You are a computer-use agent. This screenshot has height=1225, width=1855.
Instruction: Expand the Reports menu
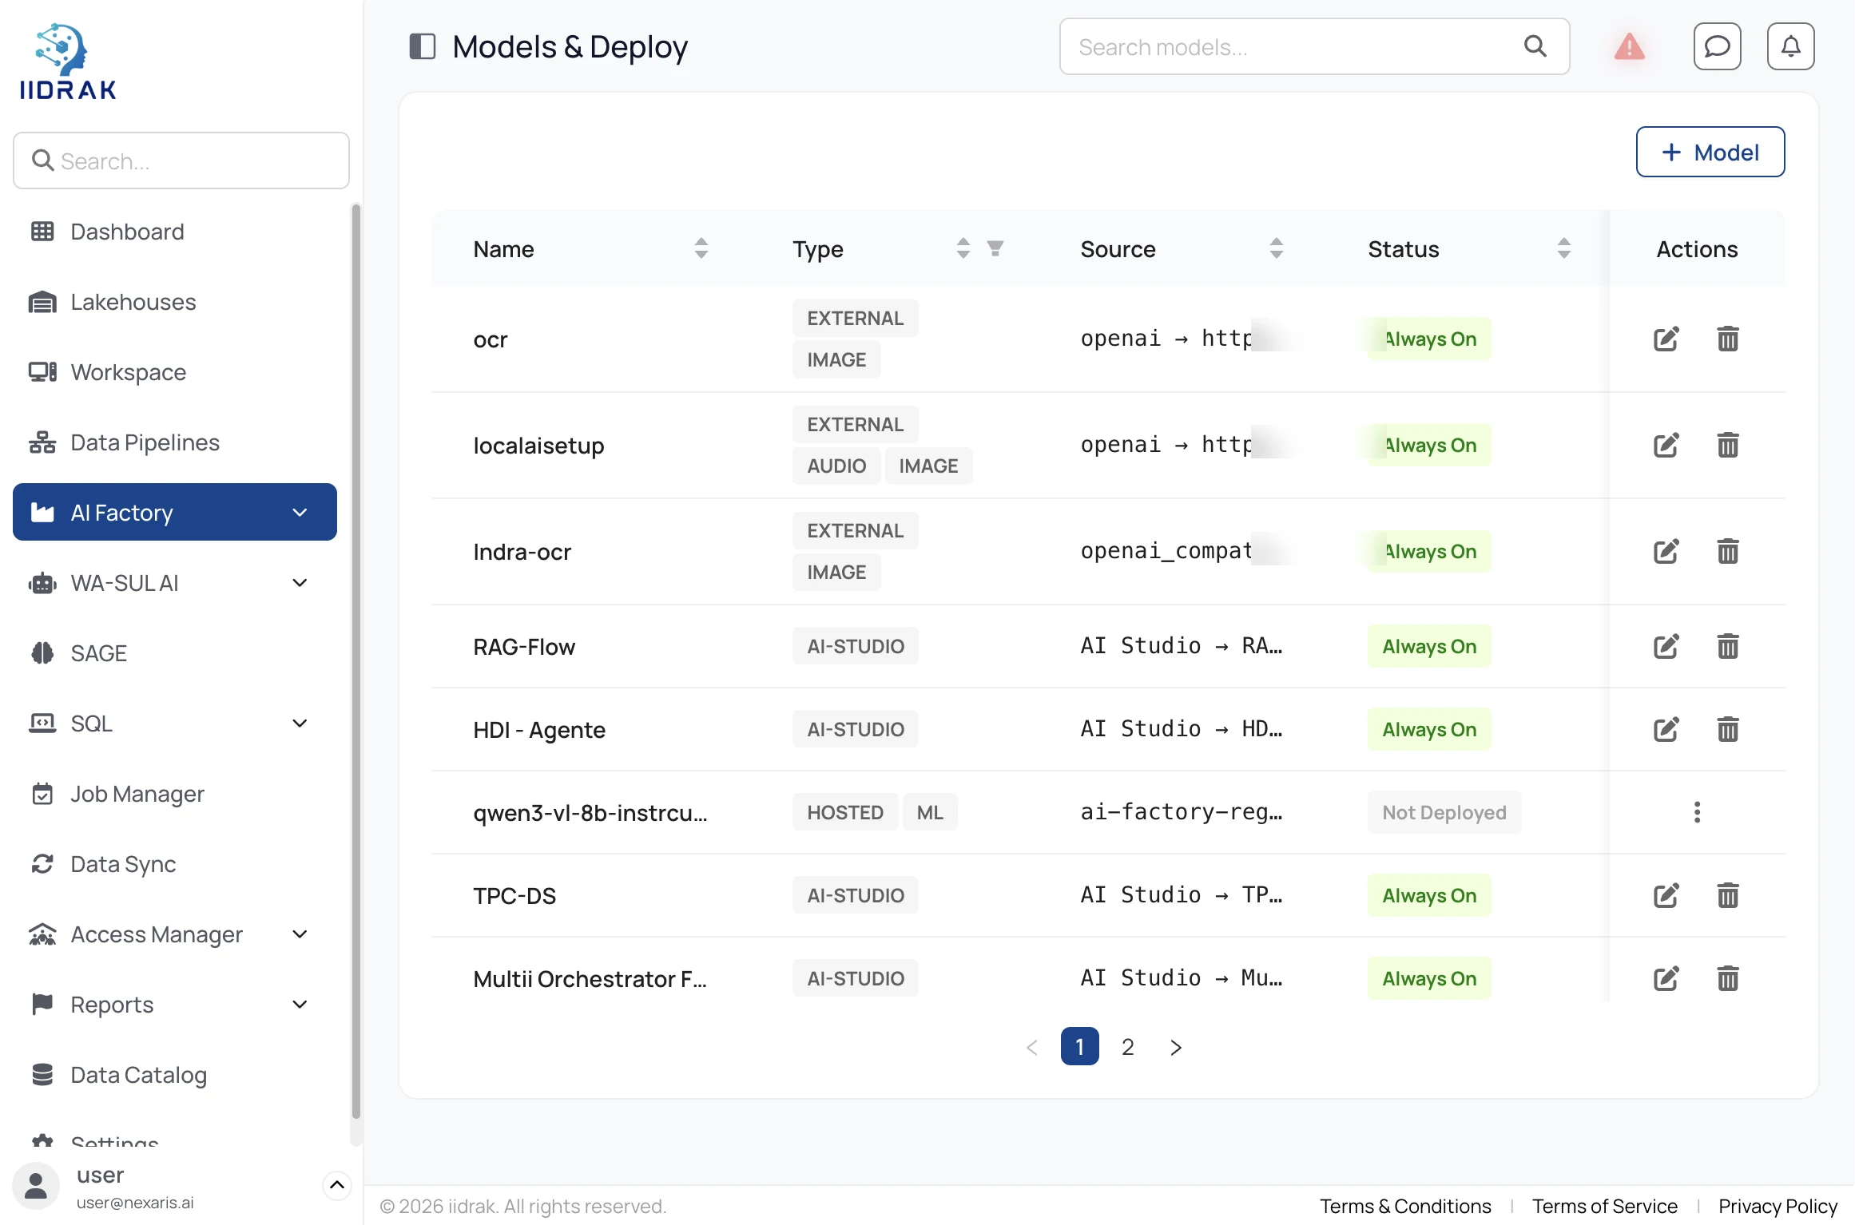point(300,1004)
